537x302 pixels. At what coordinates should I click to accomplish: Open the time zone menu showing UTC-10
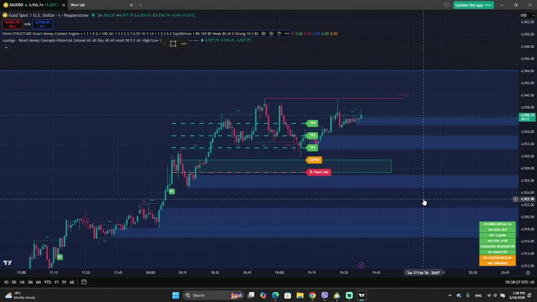(x=519, y=282)
